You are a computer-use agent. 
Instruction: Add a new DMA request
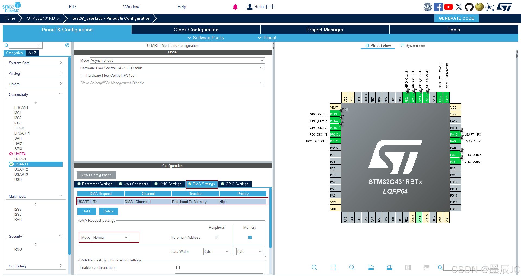coord(87,211)
